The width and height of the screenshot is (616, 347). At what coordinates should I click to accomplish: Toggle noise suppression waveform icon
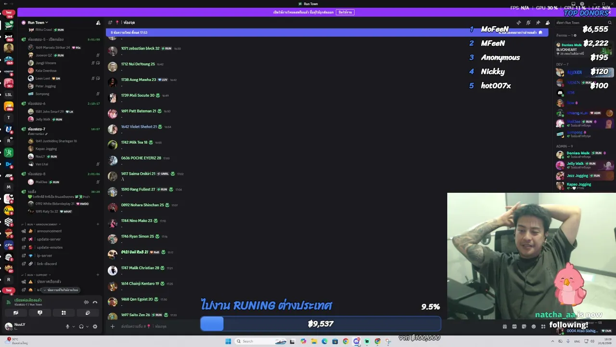[86, 302]
